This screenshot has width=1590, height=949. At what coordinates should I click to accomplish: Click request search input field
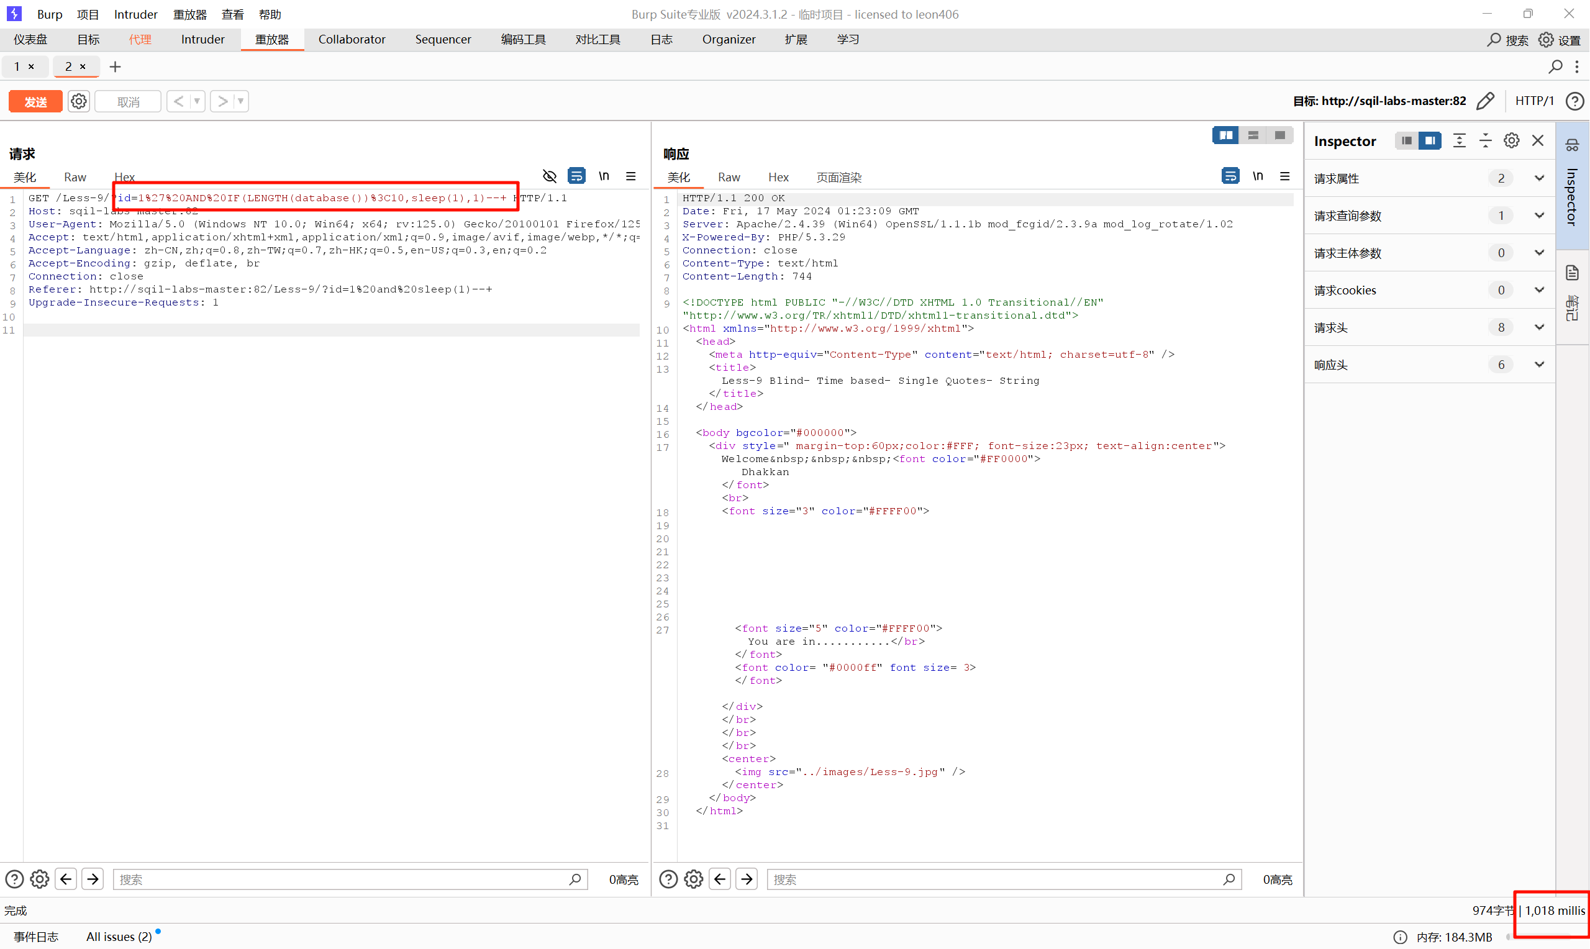(350, 879)
